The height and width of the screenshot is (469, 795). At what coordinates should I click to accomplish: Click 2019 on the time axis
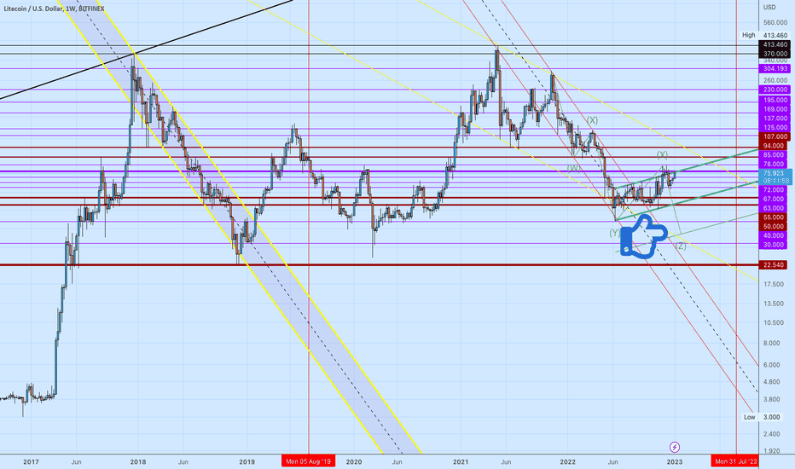(247, 462)
